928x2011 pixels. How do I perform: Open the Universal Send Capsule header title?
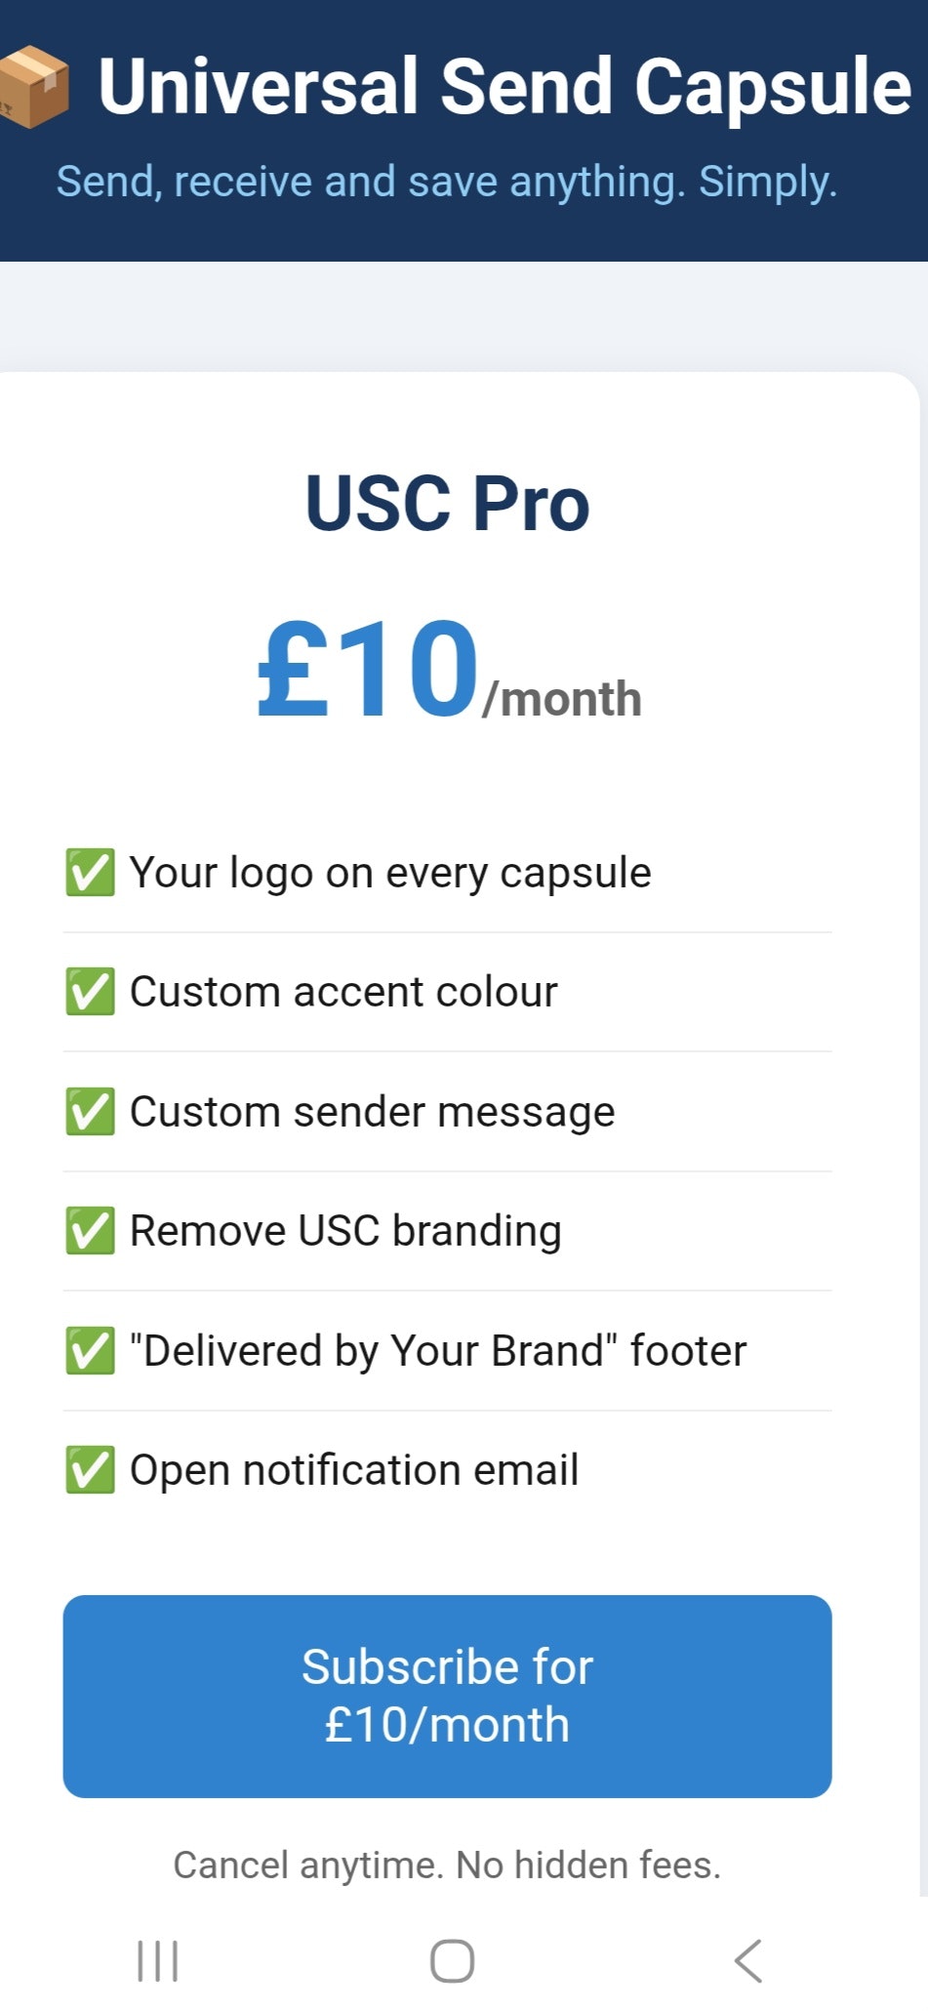click(x=501, y=86)
